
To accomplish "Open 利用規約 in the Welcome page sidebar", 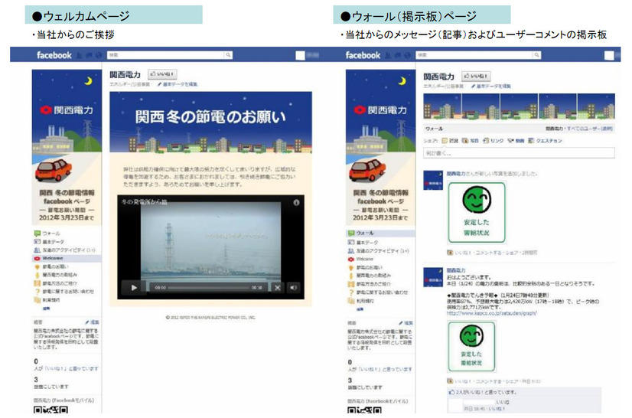I will click(x=47, y=300).
